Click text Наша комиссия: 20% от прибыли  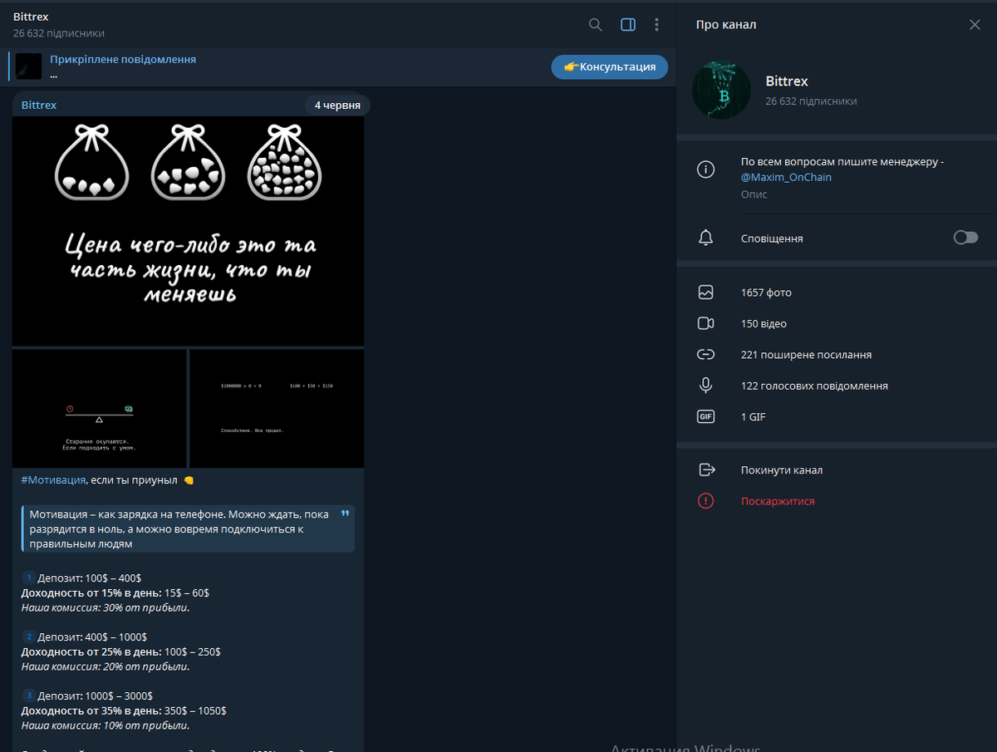pyautogui.click(x=106, y=666)
